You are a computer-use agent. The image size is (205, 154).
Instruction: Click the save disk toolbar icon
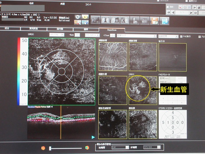(x=154, y=20)
